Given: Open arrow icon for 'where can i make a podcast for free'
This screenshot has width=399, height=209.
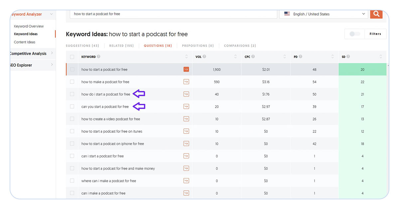Looking at the screenshot, I should click(x=186, y=181).
